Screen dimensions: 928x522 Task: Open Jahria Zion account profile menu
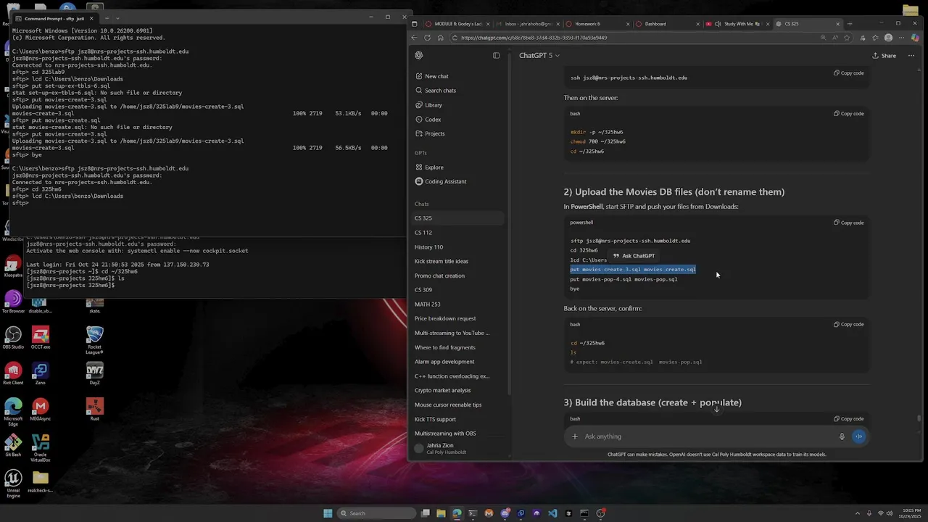coord(457,448)
